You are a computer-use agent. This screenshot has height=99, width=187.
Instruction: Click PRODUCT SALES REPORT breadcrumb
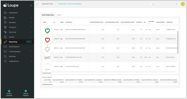pyautogui.click(x=70, y=4)
